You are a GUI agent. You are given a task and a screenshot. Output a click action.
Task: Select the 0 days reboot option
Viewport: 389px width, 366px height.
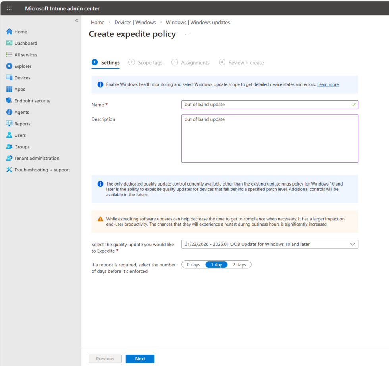[x=194, y=264]
